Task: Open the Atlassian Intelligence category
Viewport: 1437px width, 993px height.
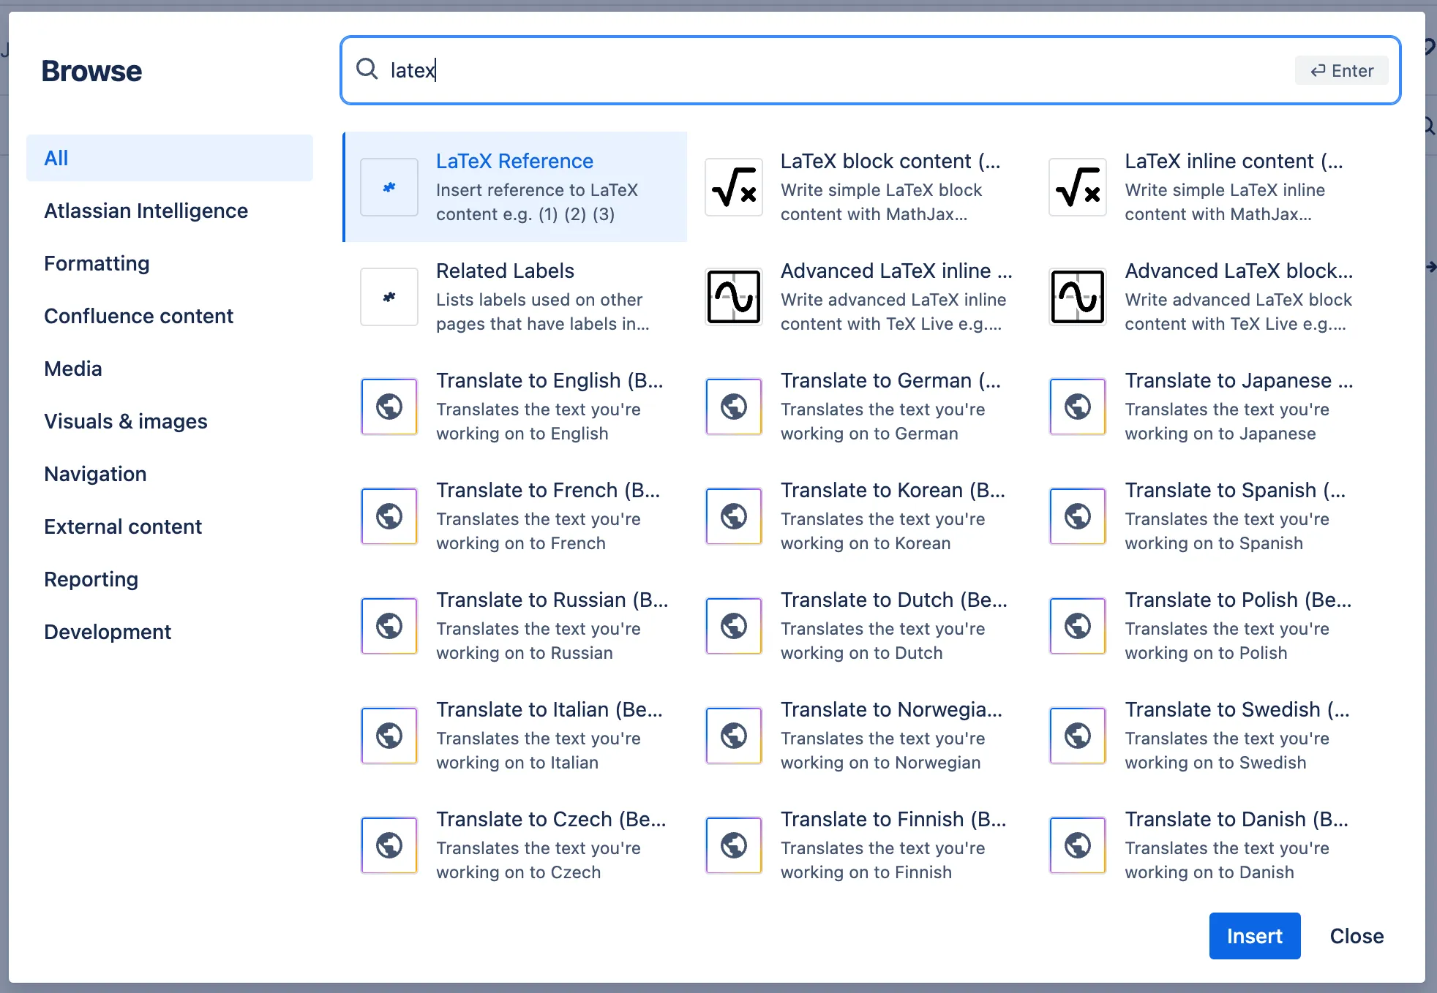Action: tap(170, 211)
